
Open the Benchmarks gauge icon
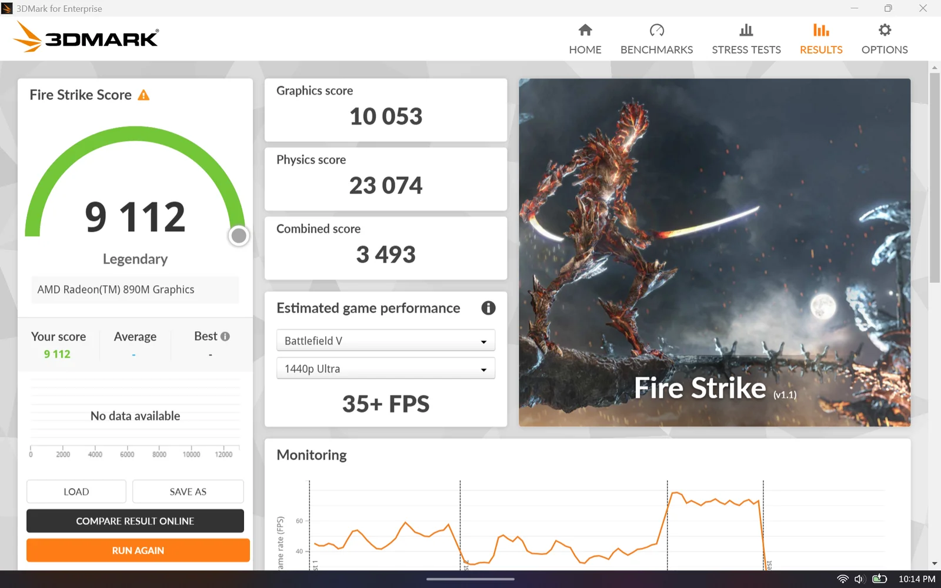click(656, 30)
